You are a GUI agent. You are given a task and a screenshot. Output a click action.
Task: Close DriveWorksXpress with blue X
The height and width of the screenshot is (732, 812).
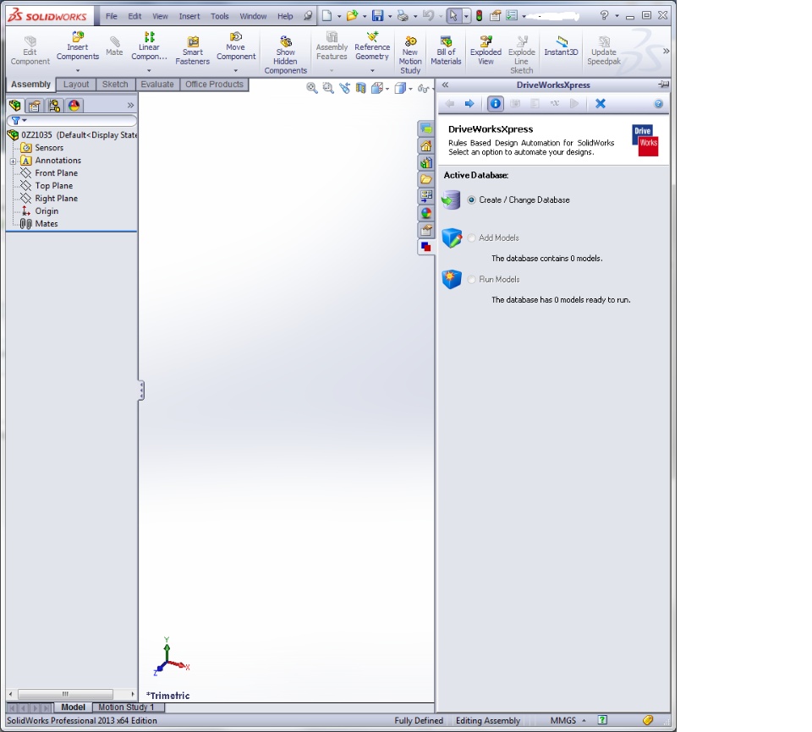tap(601, 103)
